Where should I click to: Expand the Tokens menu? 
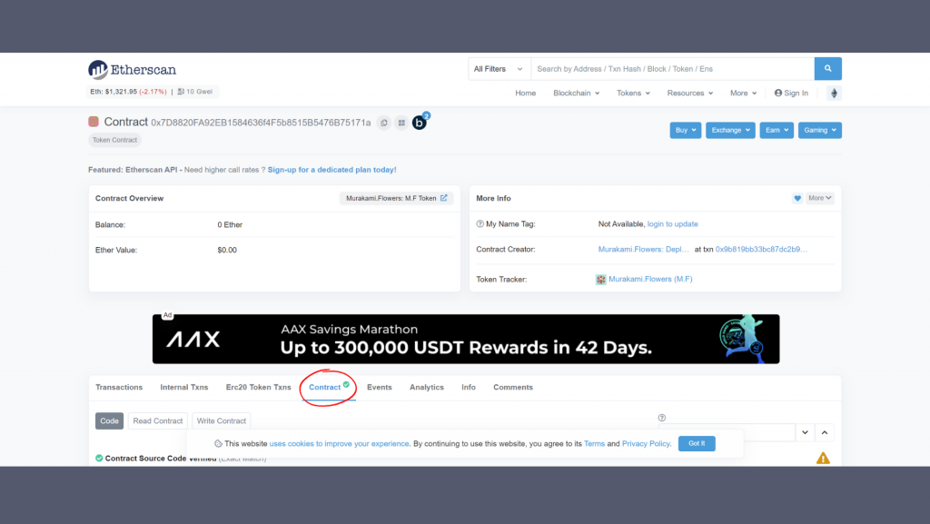click(x=633, y=93)
